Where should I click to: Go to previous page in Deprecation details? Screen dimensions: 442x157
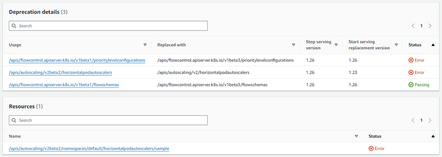point(413,26)
